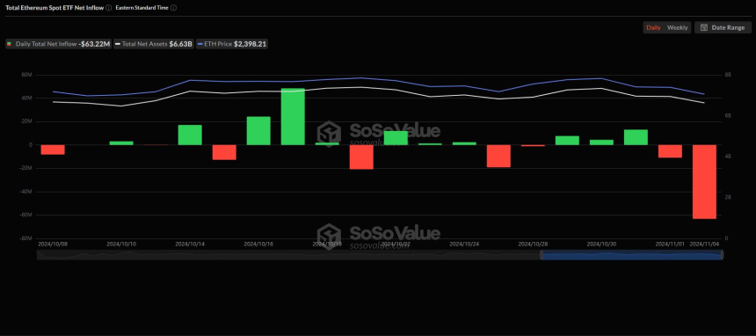Click the white line marker of Total Net Assets

118,44
